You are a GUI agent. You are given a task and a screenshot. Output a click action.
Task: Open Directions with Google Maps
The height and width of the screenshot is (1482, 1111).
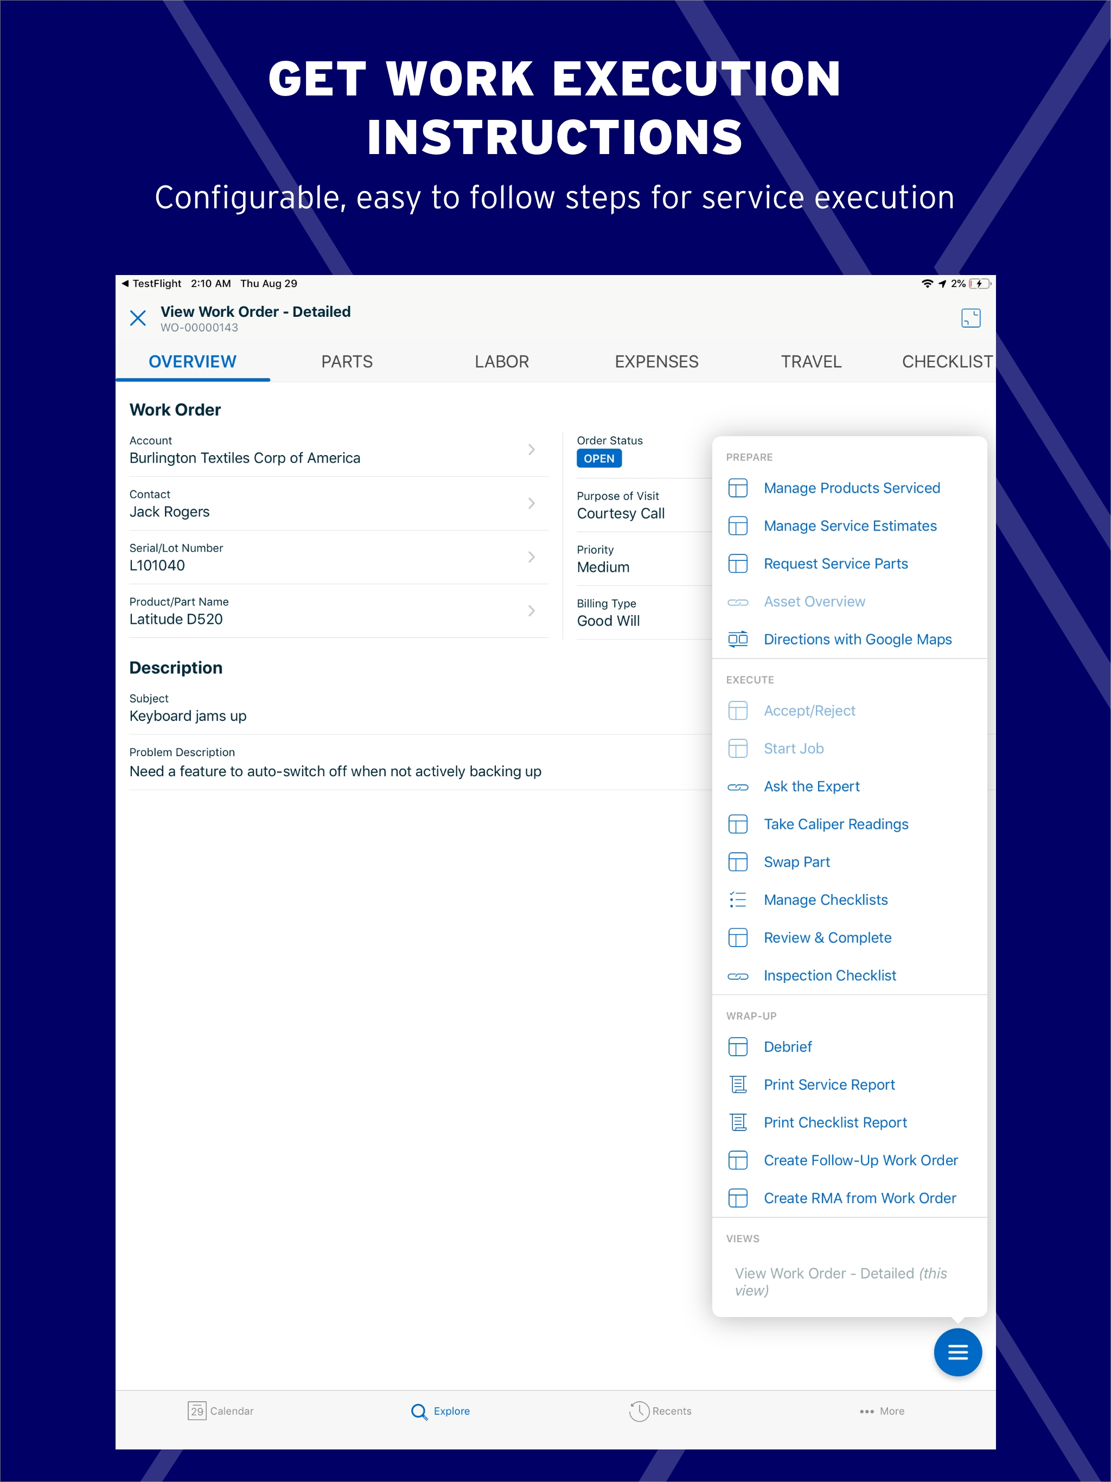(x=857, y=639)
